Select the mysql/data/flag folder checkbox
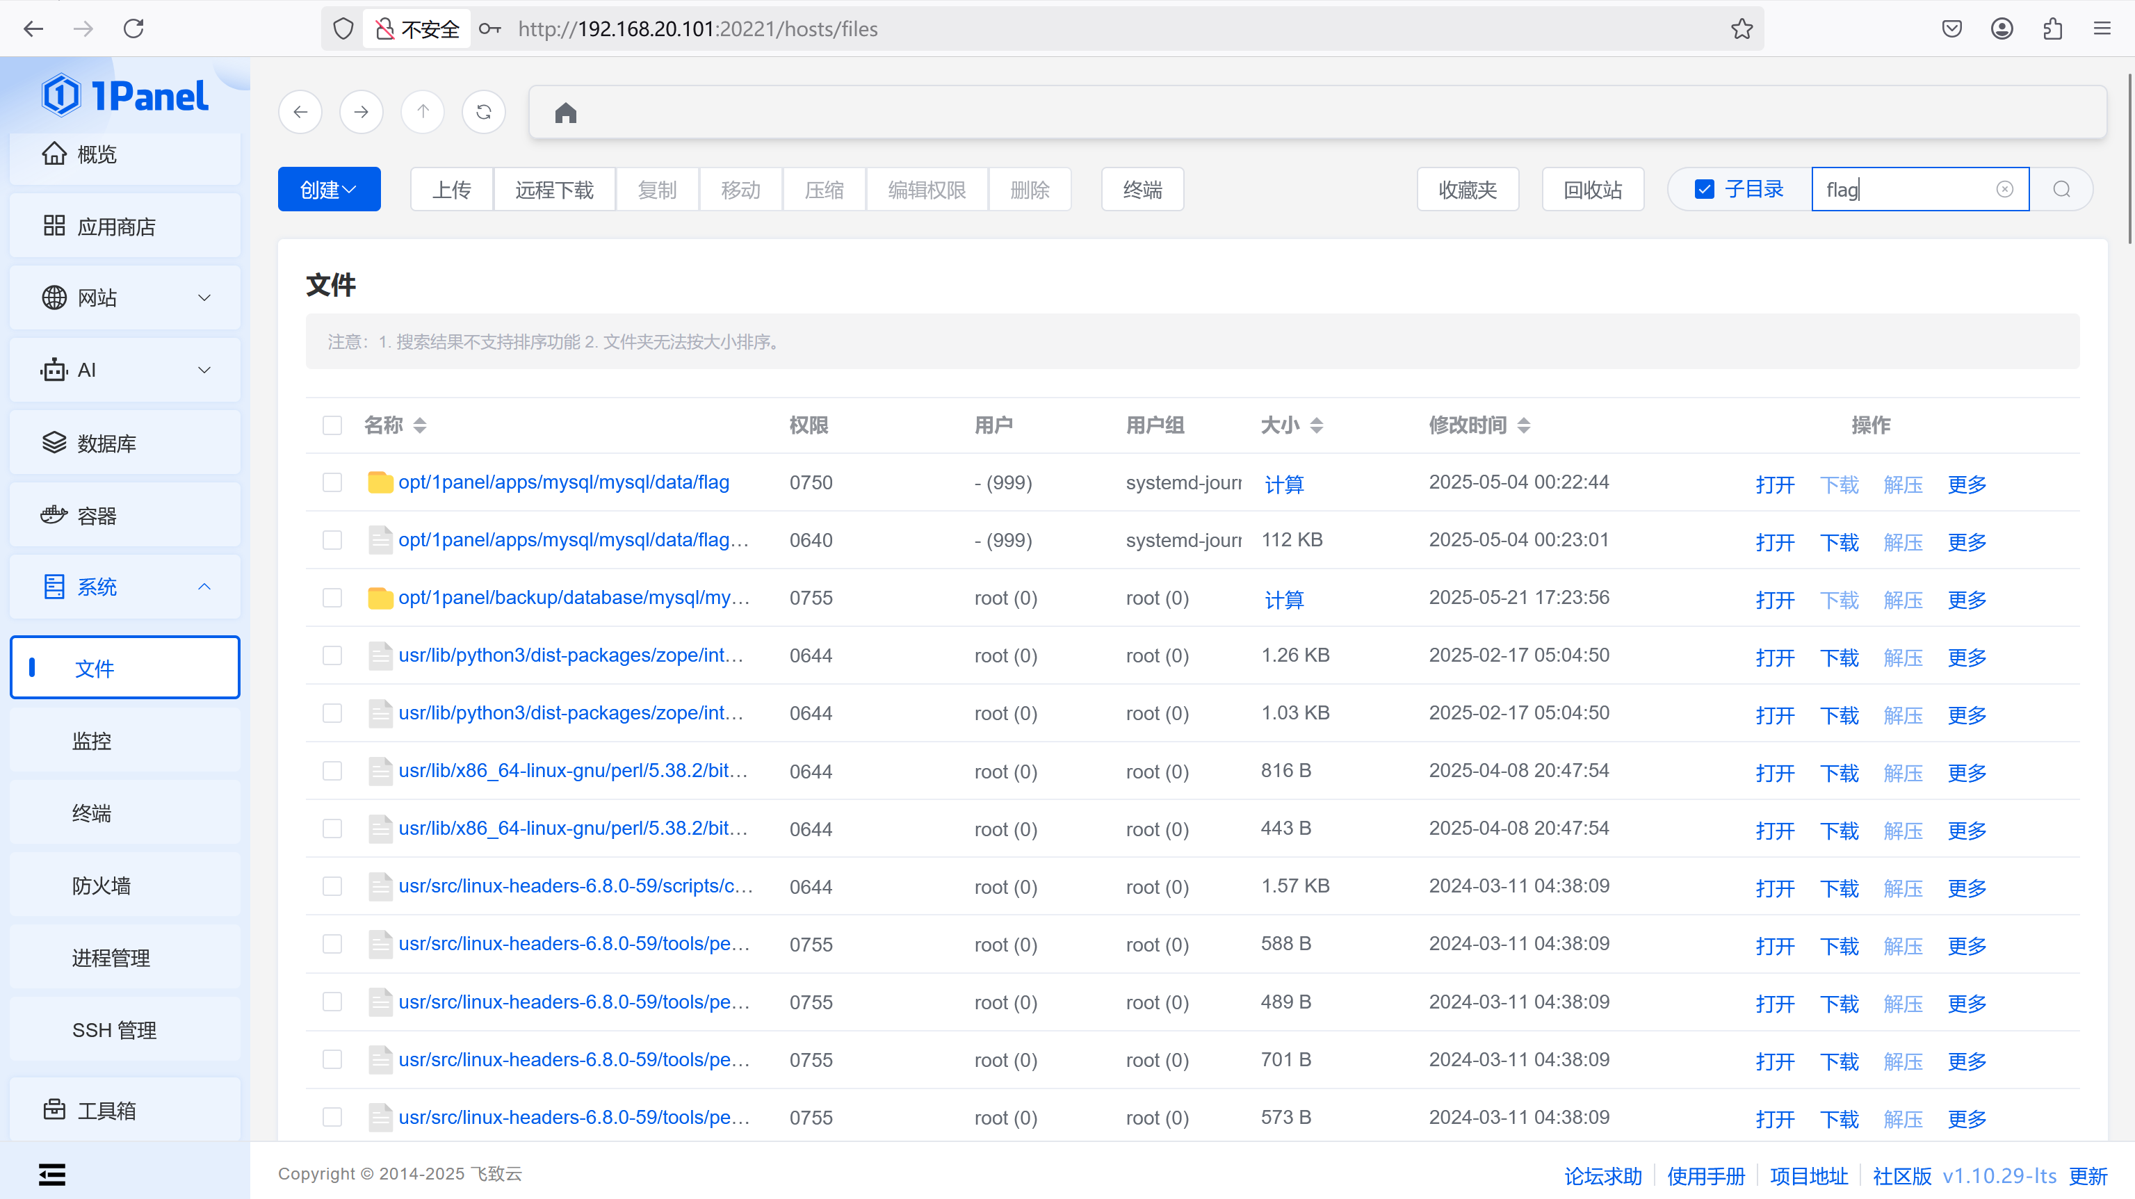 (x=332, y=483)
